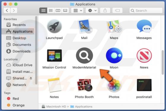Select the ModemMaterial magnifier app icon

pyautogui.click(x=84, y=56)
